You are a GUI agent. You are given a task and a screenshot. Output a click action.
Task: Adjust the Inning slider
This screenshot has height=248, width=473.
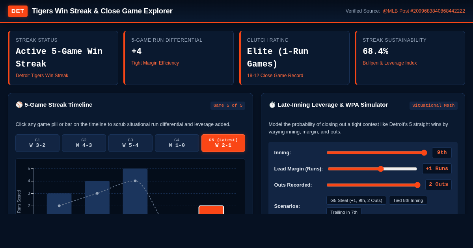[376, 153]
